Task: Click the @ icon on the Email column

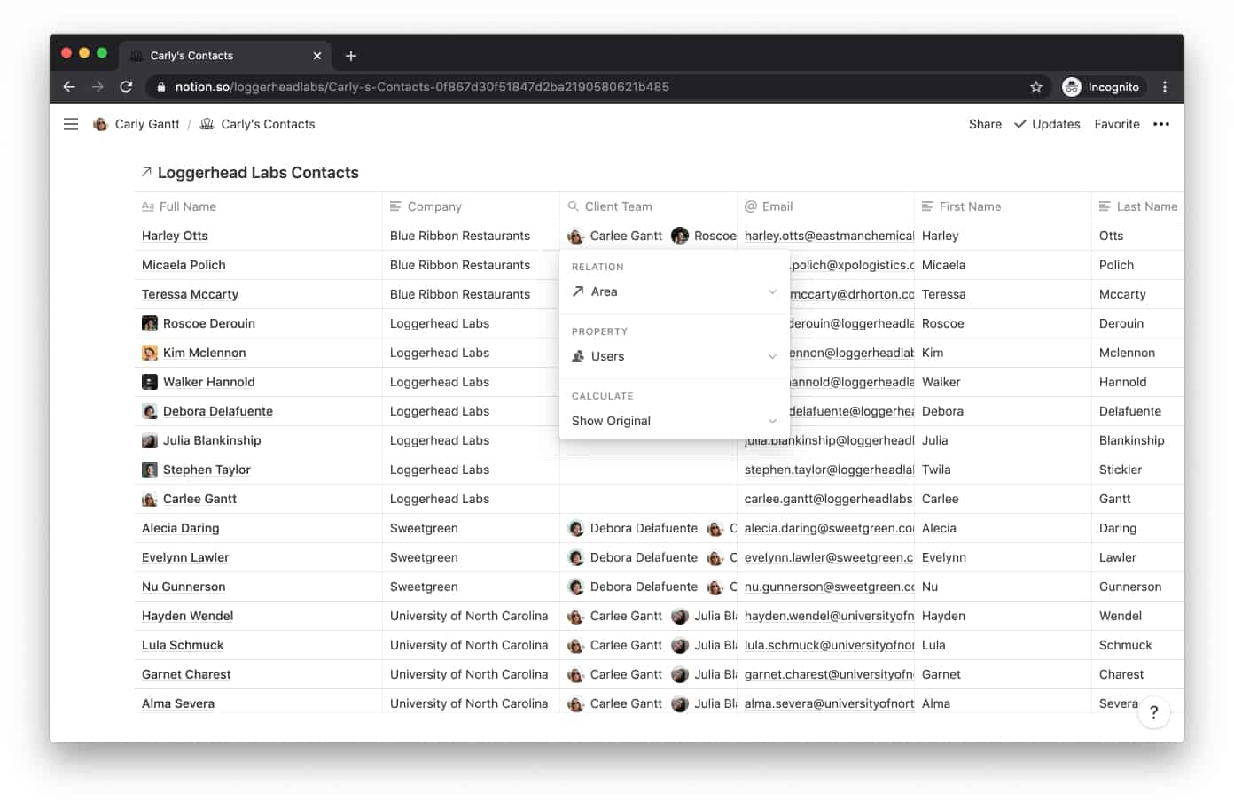Action: coord(750,206)
